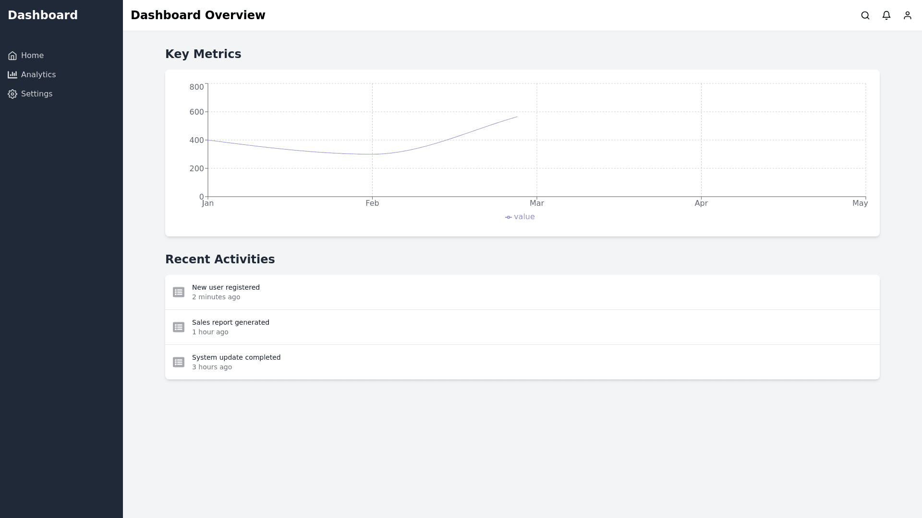This screenshot has height=518, width=922.
Task: Click list icon beside System update completed
Action: point(179,362)
